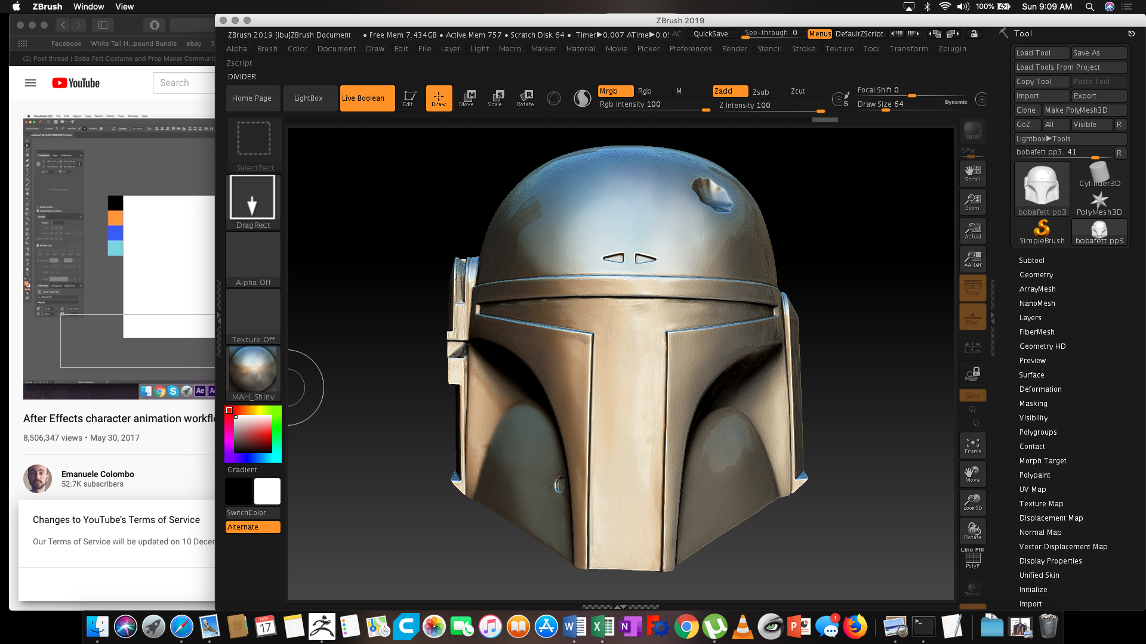This screenshot has height=644, width=1146.
Task: Open the Stroke menu
Action: [x=803, y=49]
